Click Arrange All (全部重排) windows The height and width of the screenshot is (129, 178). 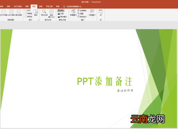click(82, 11)
